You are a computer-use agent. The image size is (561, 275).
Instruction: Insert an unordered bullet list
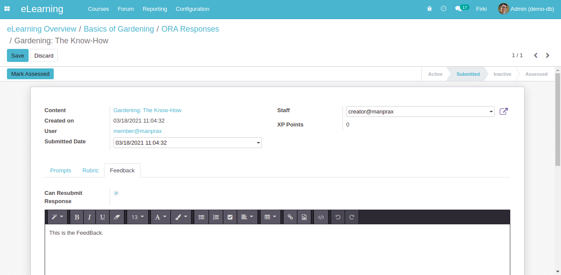201,217
